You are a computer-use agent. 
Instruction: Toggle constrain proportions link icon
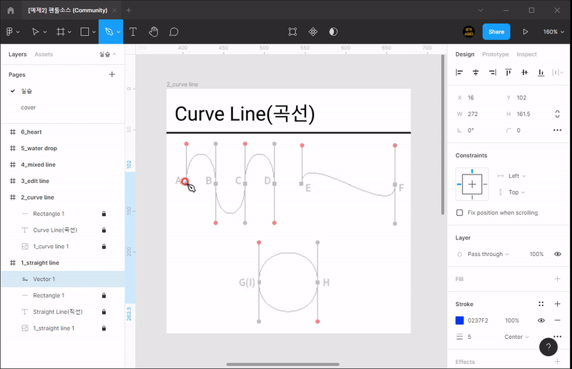[558, 114]
